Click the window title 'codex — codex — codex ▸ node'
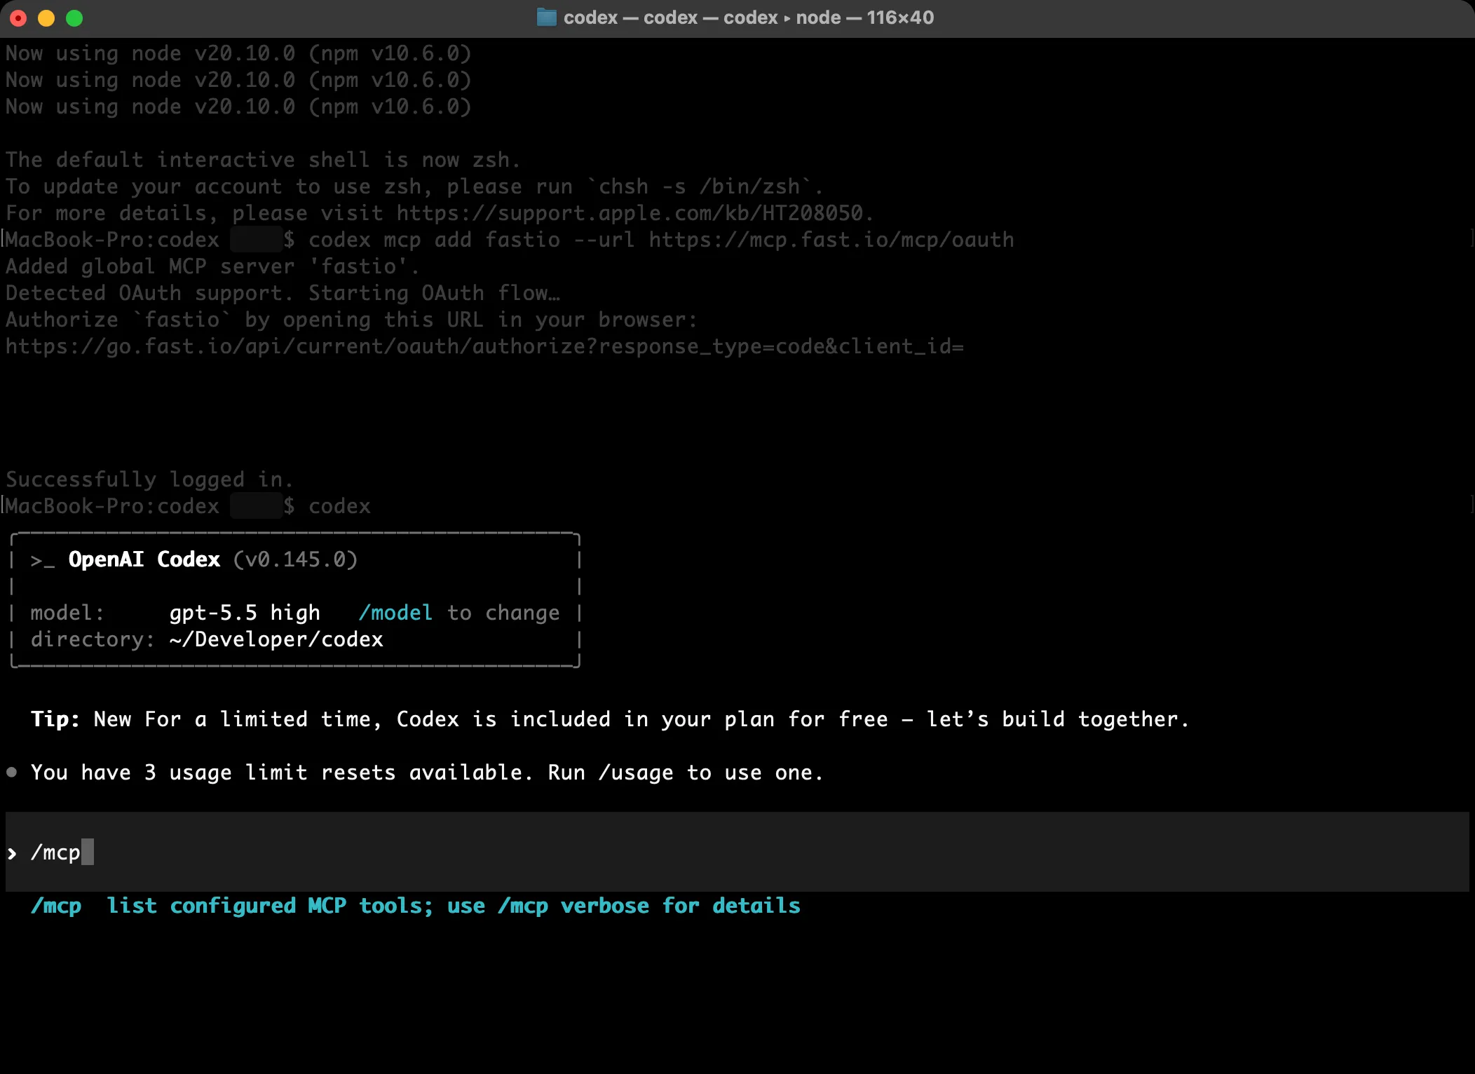Viewport: 1475px width, 1074px height. (x=749, y=18)
